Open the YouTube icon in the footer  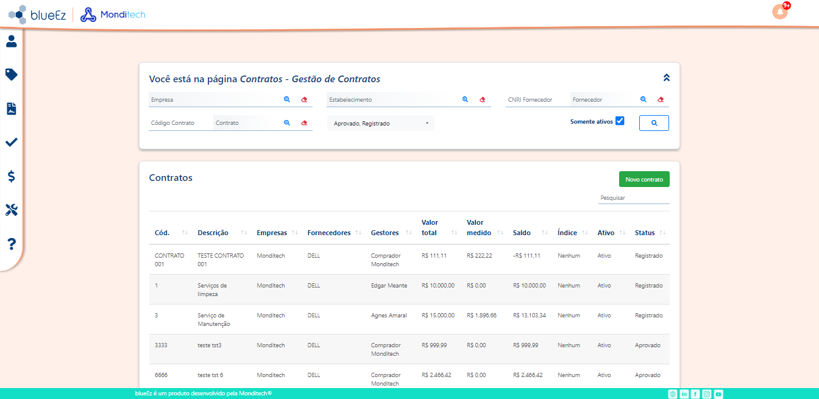(718, 394)
